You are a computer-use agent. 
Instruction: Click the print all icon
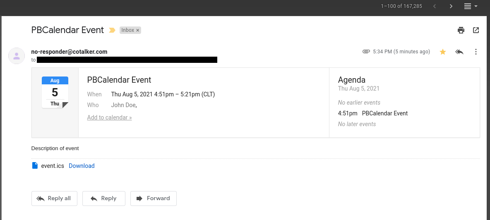[461, 30]
